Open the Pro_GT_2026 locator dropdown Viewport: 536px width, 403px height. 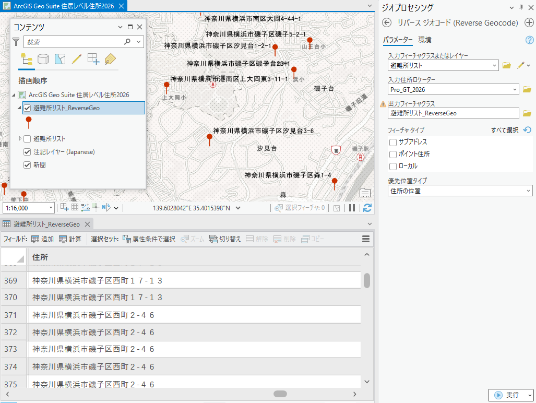point(515,90)
